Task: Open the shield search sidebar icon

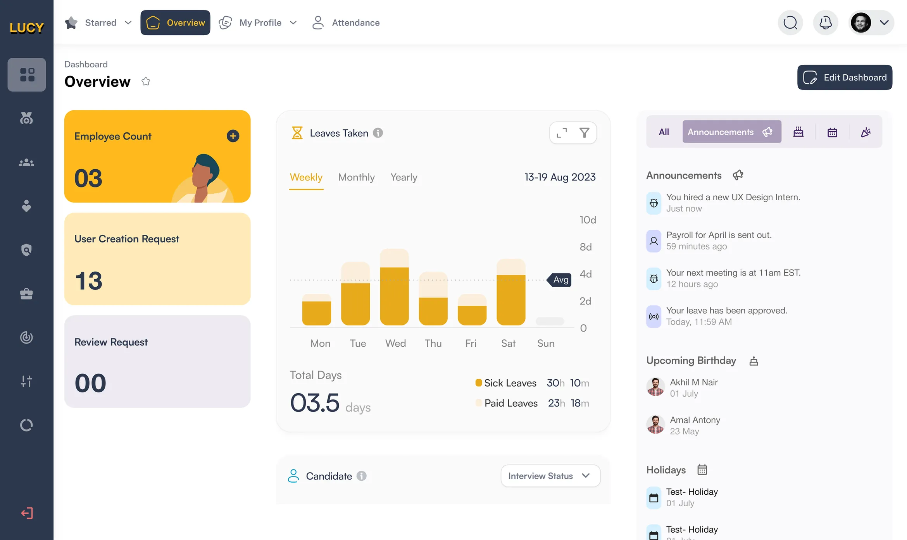Action: tap(26, 250)
